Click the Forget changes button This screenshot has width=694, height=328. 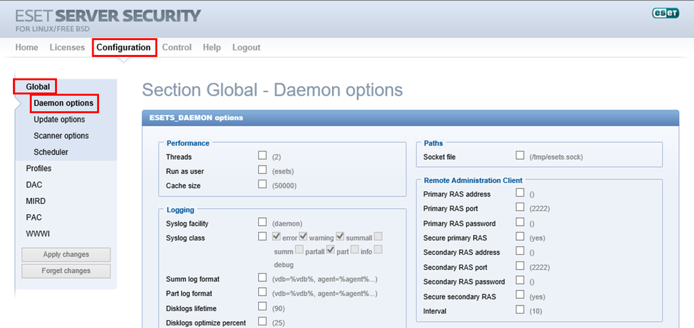coord(66,271)
